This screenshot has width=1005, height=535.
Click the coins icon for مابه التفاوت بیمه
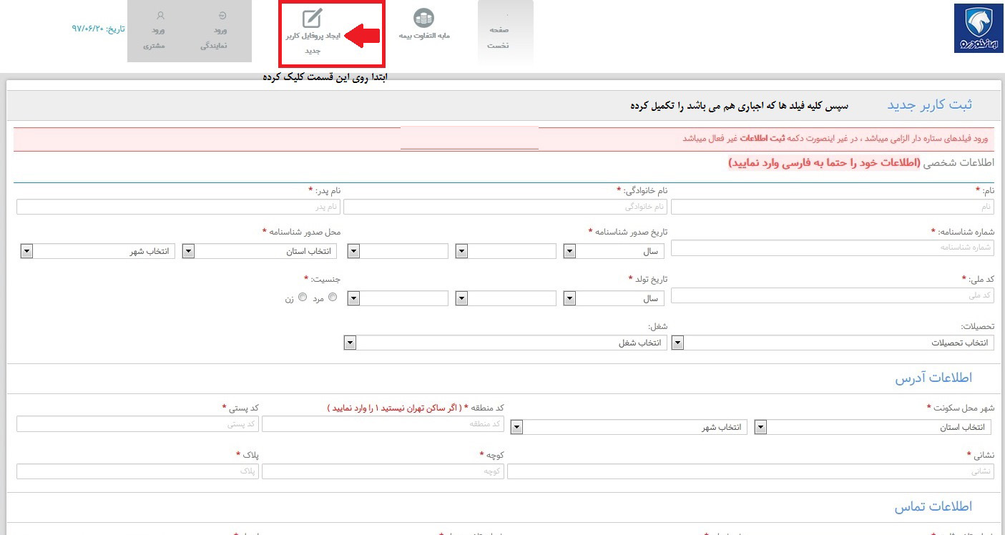coord(424,18)
